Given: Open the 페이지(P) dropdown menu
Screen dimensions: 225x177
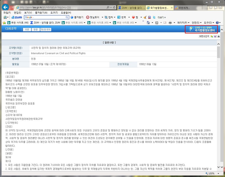Looking at the screenshot, I should click(183, 23).
